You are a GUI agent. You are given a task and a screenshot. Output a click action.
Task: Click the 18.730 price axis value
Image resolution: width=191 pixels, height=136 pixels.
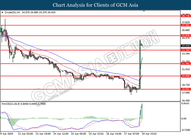pos(186,85)
